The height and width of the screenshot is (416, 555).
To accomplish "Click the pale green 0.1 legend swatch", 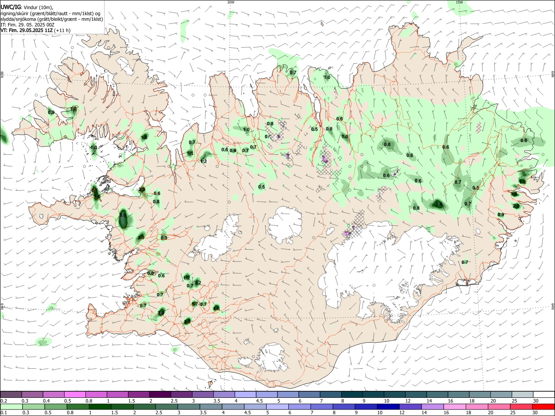I will tap(11, 406).
